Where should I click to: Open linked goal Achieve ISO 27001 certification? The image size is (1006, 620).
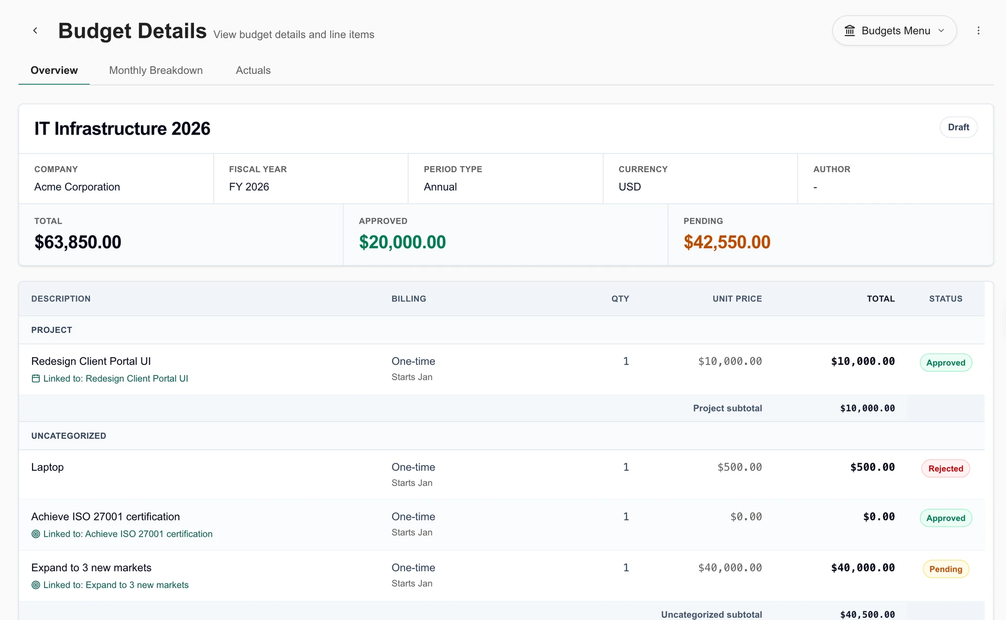coord(128,534)
